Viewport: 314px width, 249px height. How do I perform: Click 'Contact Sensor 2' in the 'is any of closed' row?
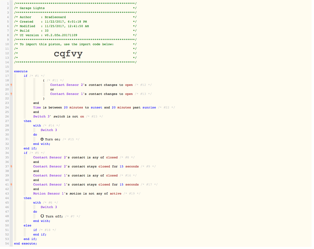click(x=50, y=158)
